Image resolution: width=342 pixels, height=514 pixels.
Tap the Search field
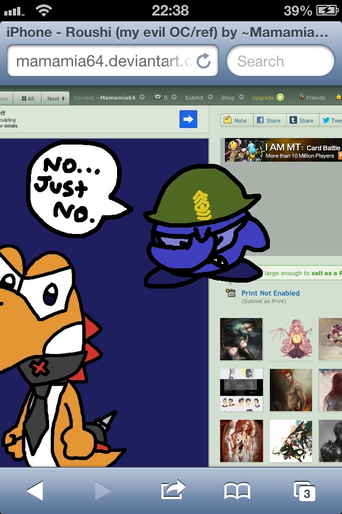[x=281, y=61]
